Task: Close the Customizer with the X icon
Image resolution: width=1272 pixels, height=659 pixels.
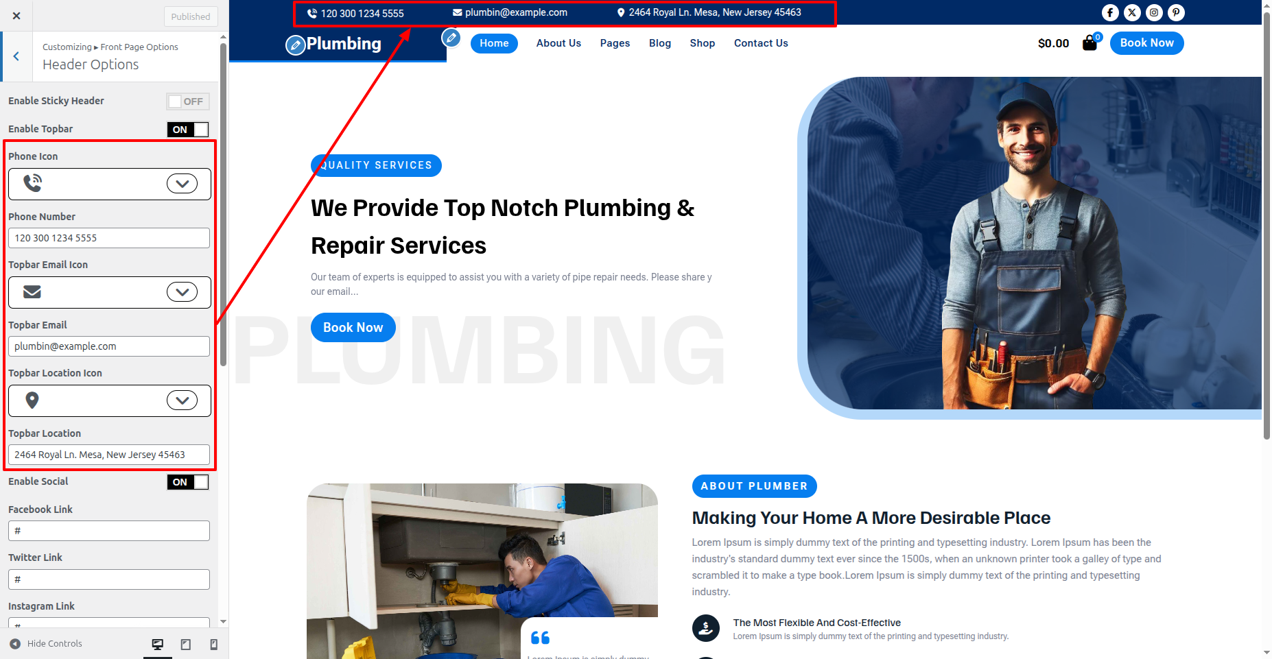Action: pos(16,16)
